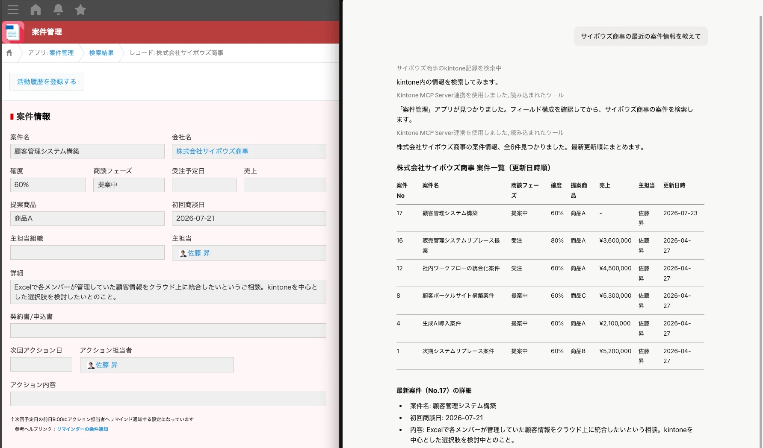
Task: Click the ¥4,500,000 sales value
Action: pos(615,268)
